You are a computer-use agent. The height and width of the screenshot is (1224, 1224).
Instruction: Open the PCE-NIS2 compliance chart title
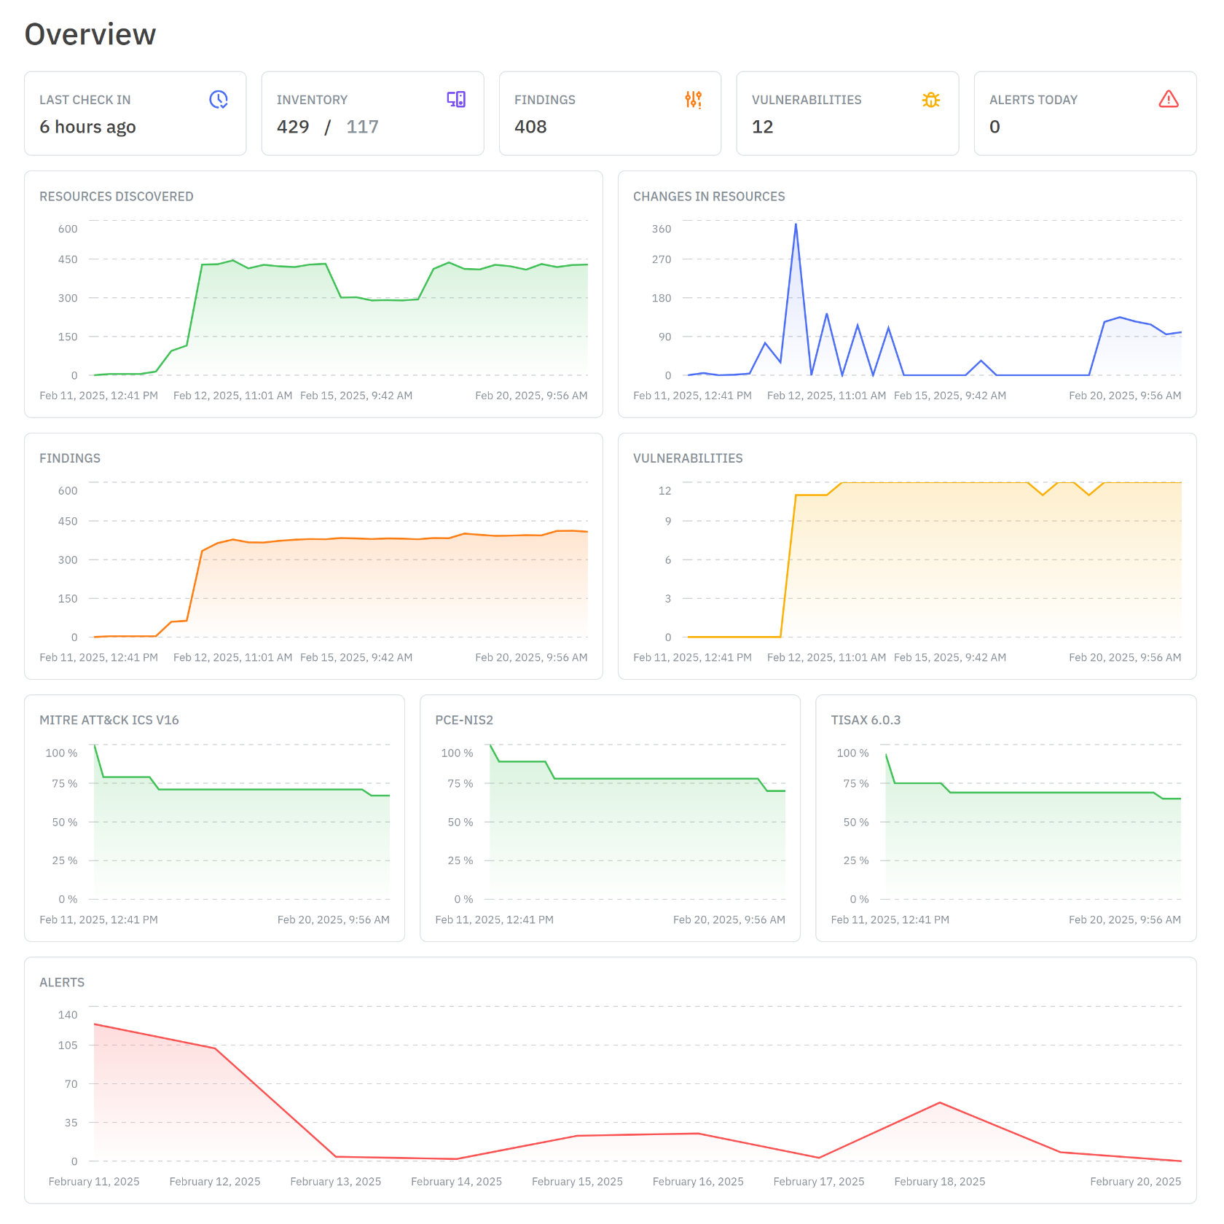coord(464,720)
